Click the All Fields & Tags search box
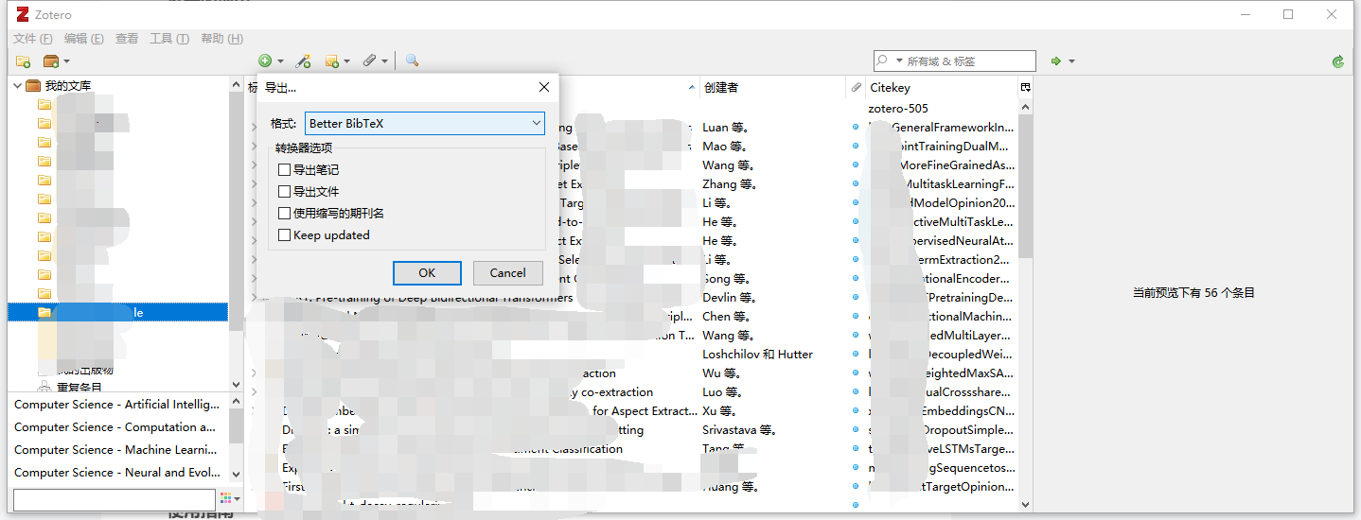1361x520 pixels. click(x=954, y=61)
